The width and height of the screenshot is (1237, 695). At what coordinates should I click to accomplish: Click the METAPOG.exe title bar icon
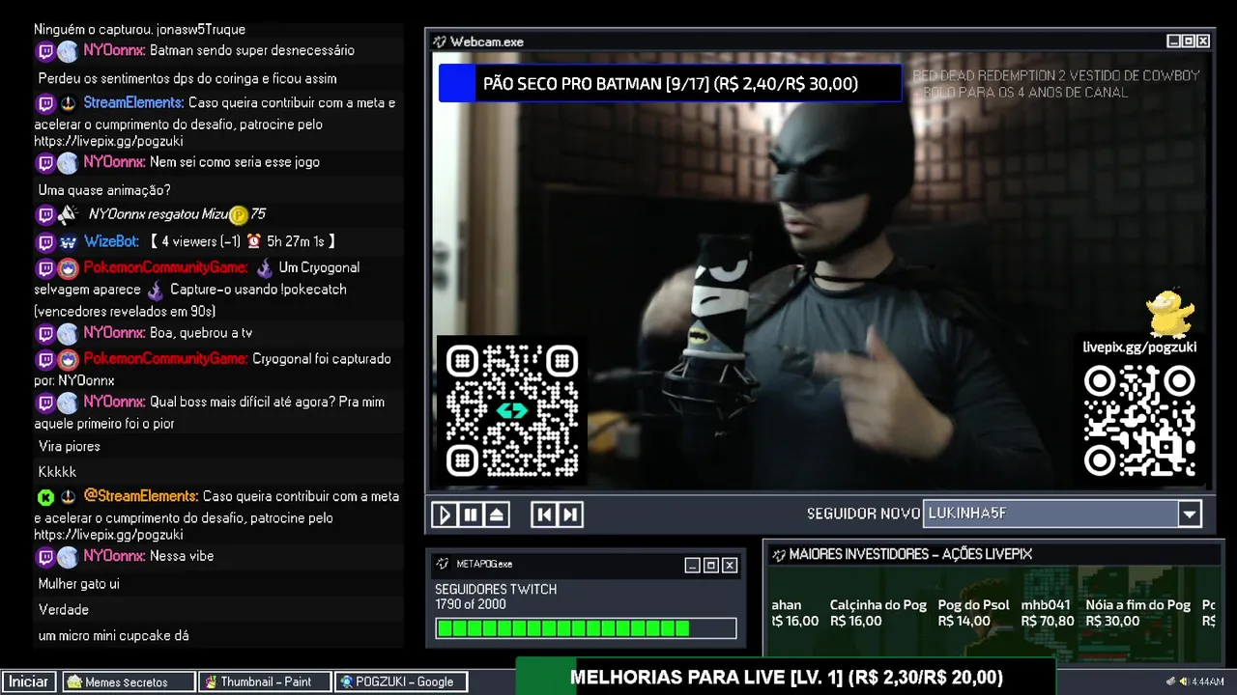(x=443, y=564)
